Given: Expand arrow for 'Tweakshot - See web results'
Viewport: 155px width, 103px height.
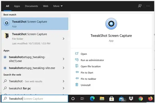Looking at the screenshot, I should [64, 81].
